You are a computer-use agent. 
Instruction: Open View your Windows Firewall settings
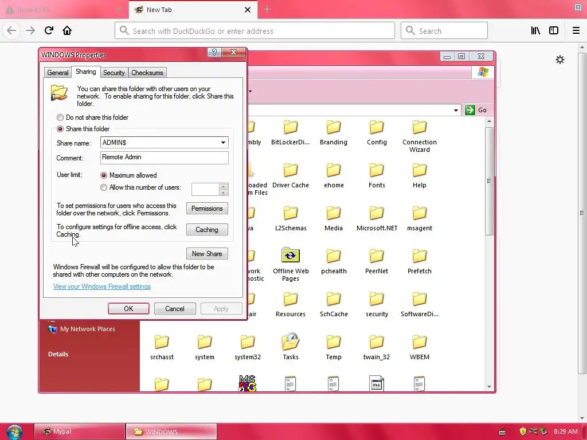tap(102, 286)
